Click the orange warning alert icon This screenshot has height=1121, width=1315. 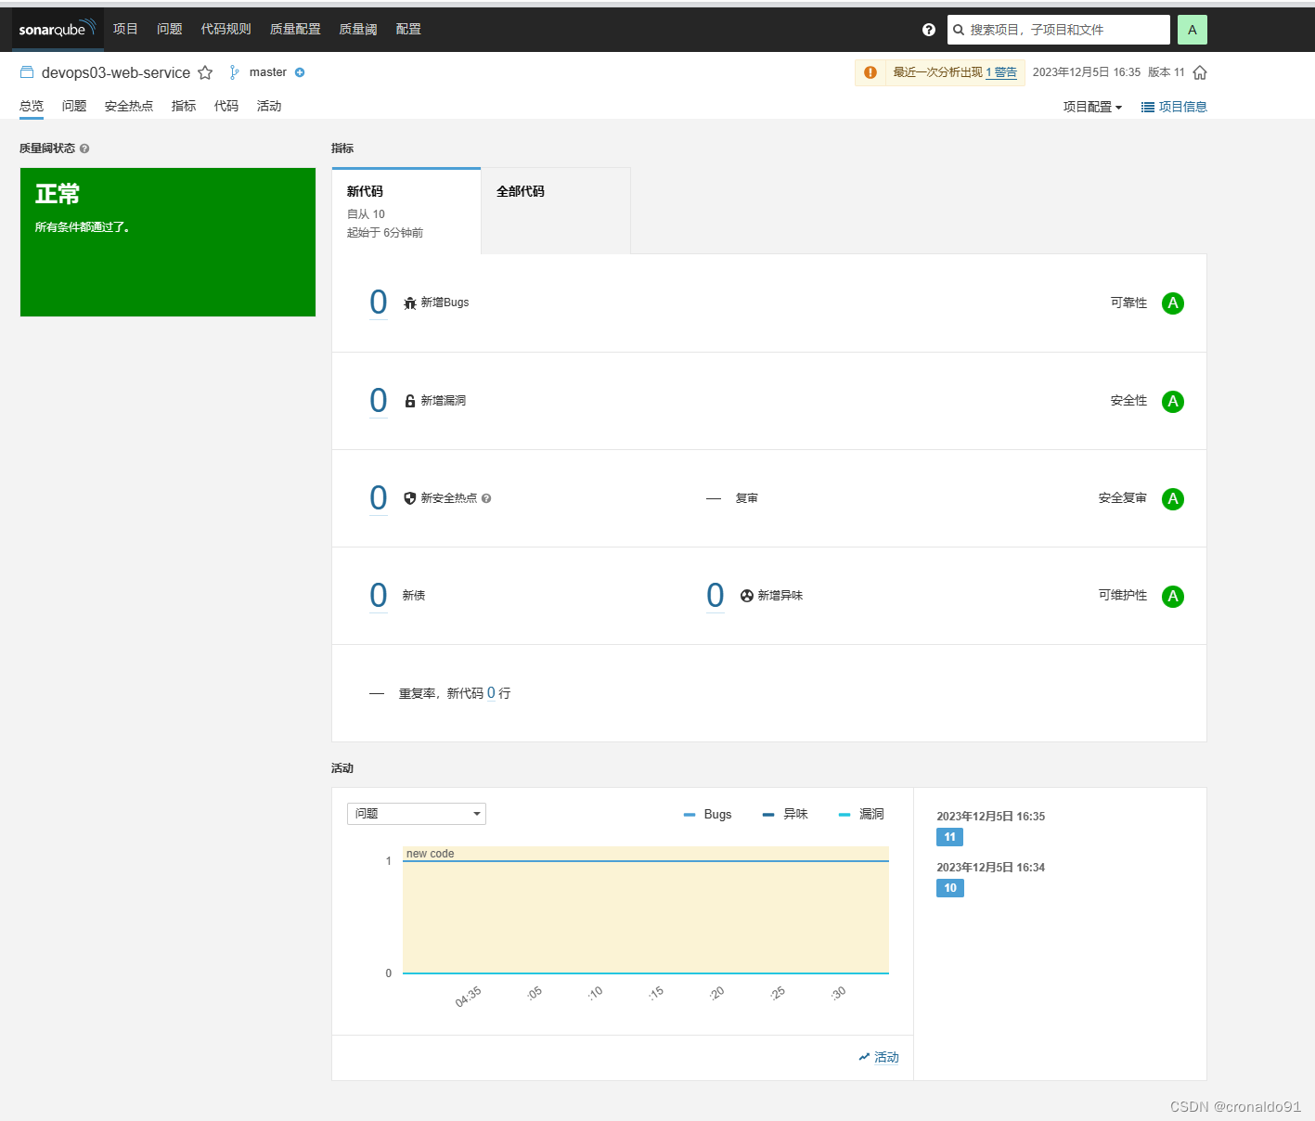pos(870,72)
